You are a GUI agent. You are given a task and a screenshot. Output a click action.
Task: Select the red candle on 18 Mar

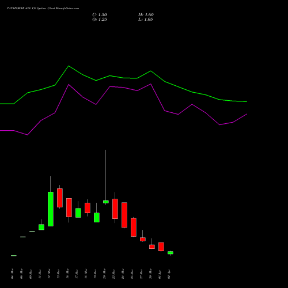point(88,208)
